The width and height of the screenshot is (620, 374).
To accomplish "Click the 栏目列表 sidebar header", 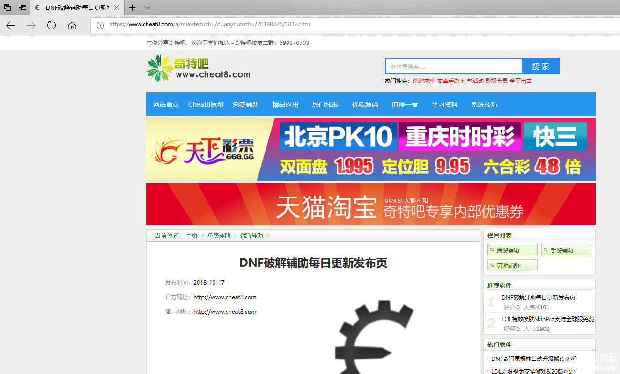I will point(499,235).
